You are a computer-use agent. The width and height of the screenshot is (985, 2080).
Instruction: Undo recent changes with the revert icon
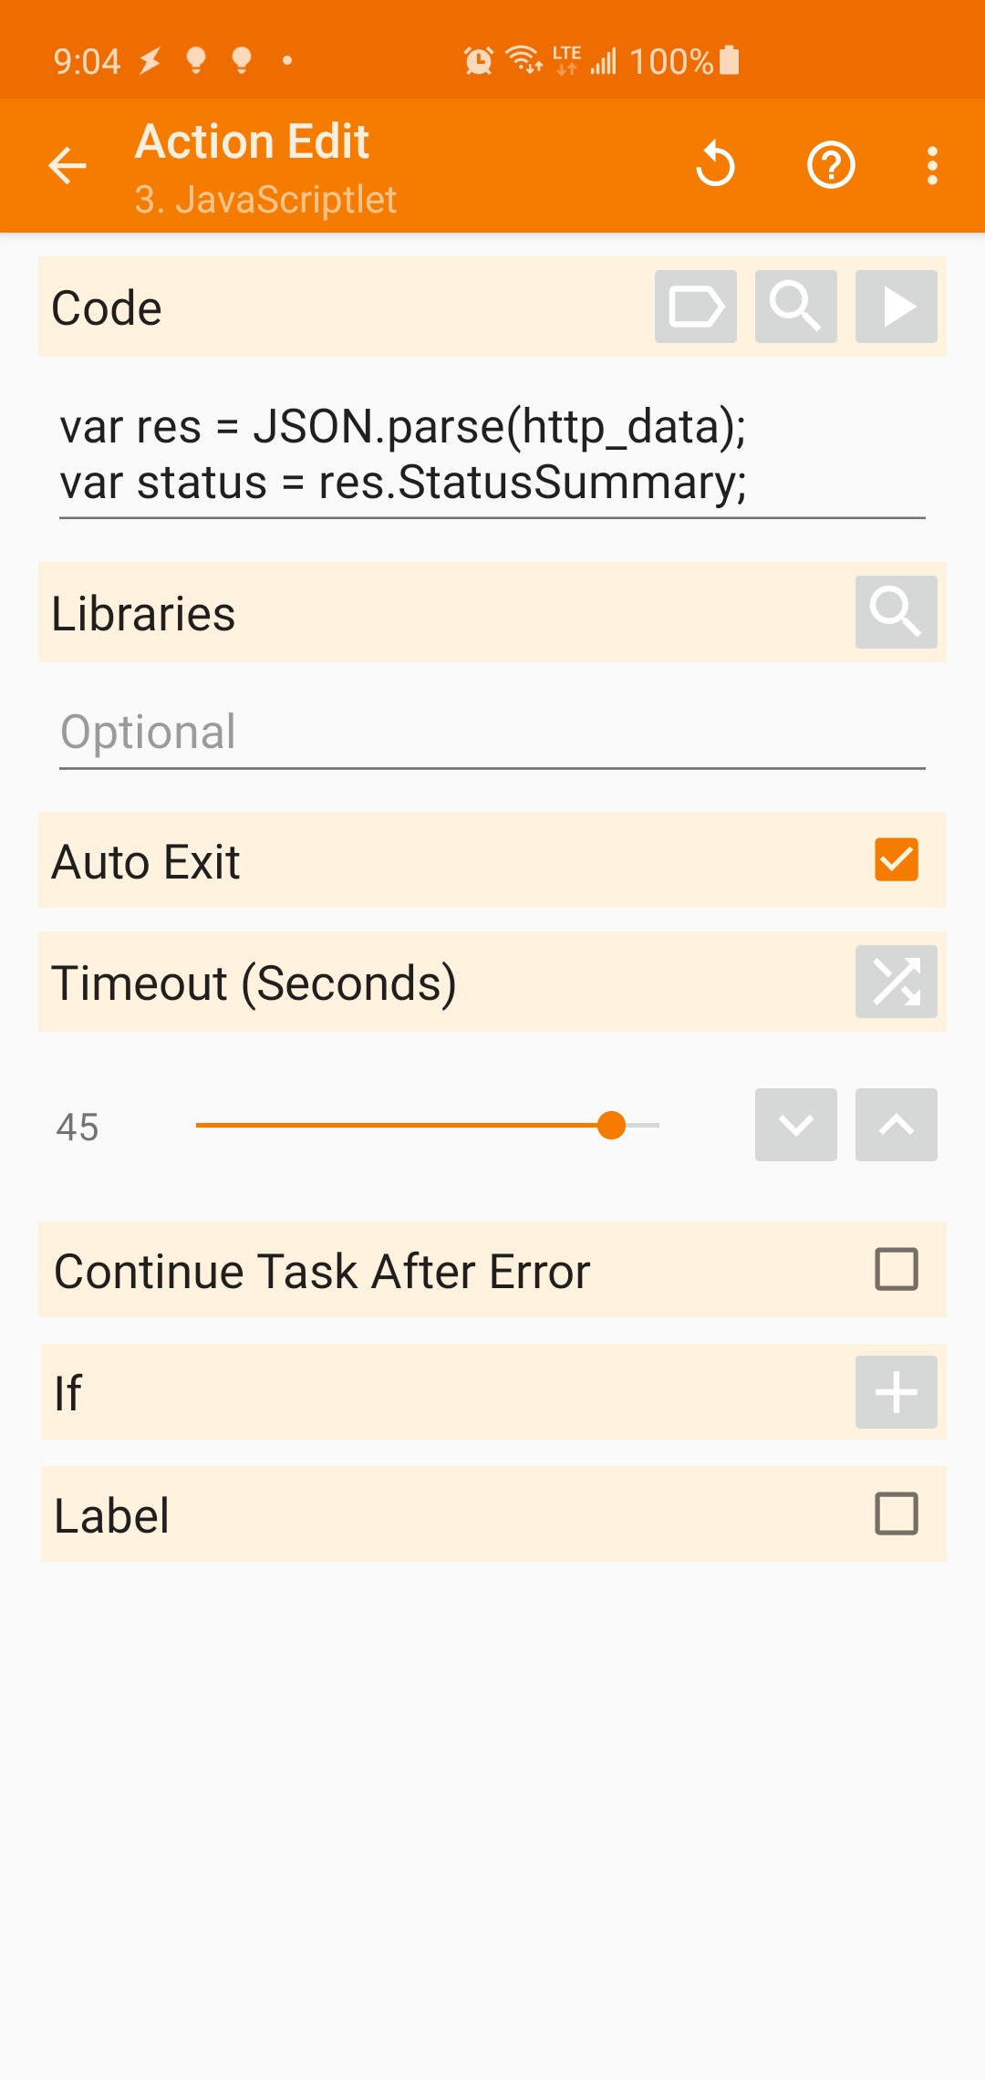tap(717, 165)
